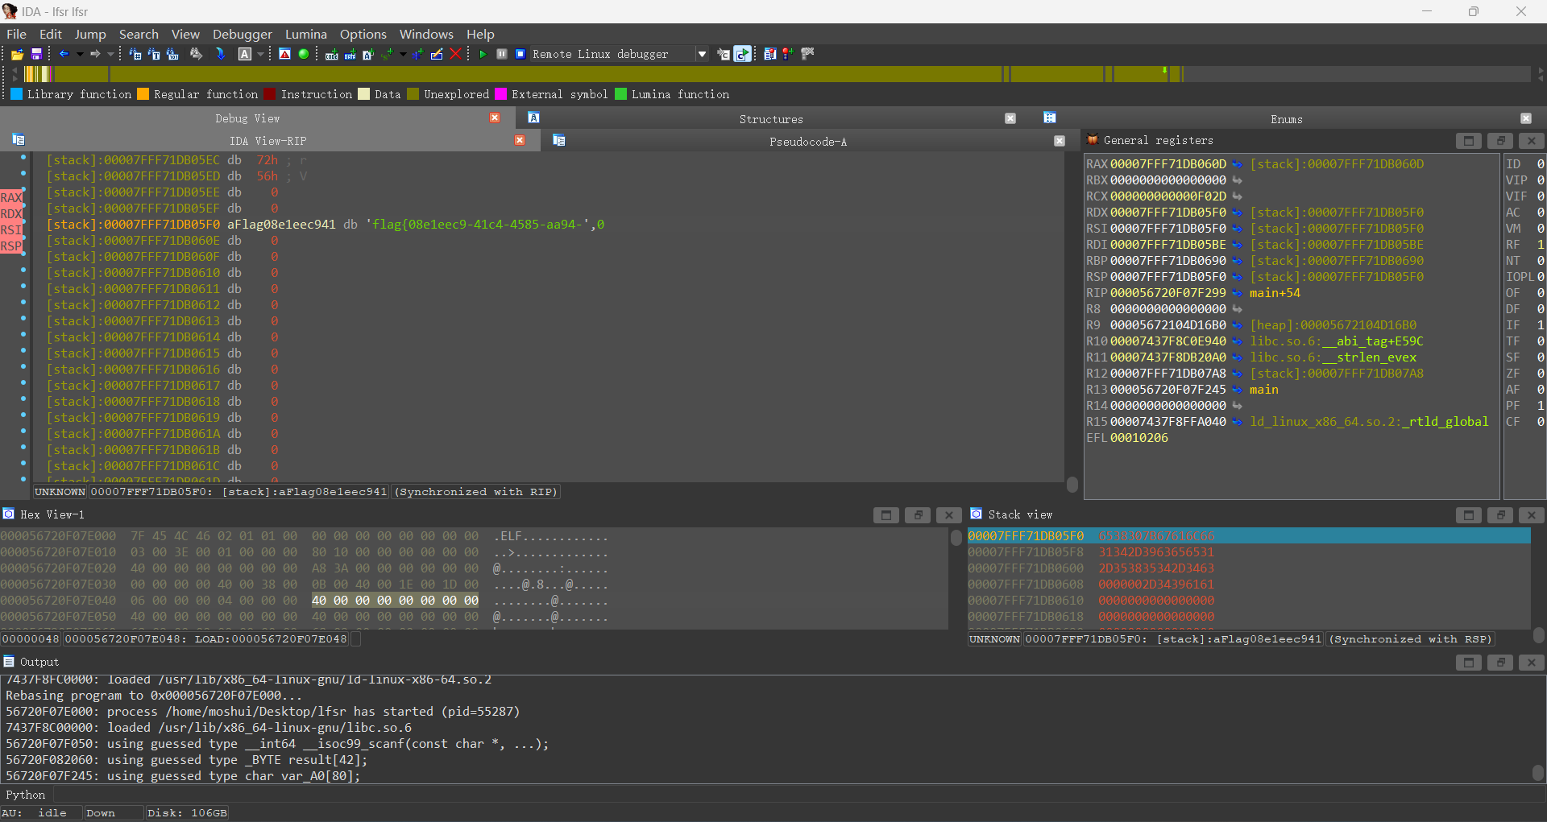1547x822 pixels.
Task: Click the main+54 RIP link
Action: click(1275, 293)
